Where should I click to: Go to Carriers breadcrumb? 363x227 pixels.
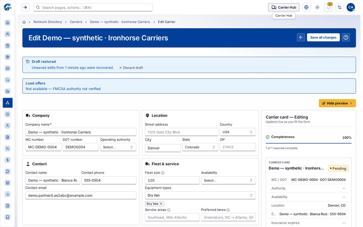click(x=76, y=22)
